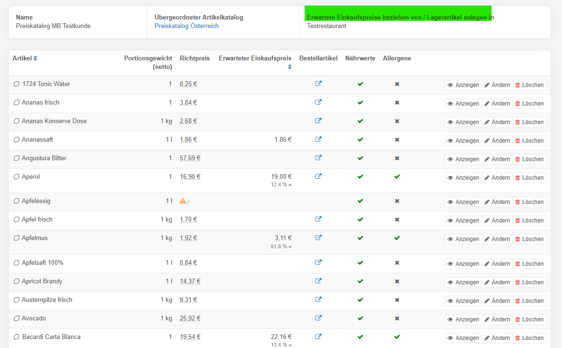
Task: Click the expected price 19,00 € for Aperol
Action: coord(281,176)
